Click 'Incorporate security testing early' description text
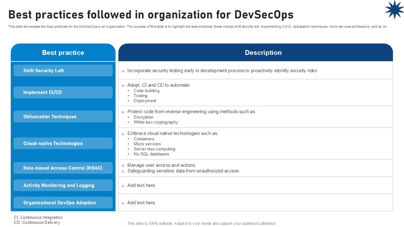The image size is (404, 227). pos(222,71)
